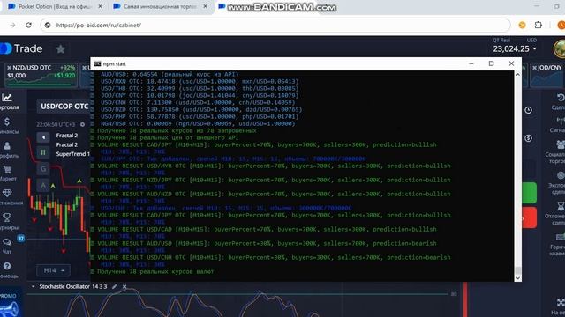Select the SuperTrend 1 indicator label
This screenshot has height=317, width=565.
click(x=72, y=154)
